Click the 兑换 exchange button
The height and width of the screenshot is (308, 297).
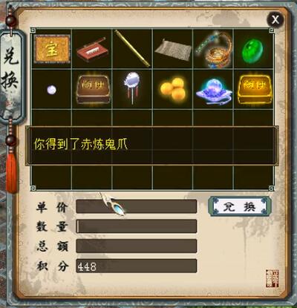pyautogui.click(x=240, y=206)
